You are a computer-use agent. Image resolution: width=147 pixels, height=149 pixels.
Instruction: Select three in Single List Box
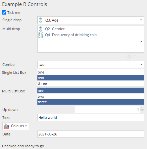tap(91, 83)
